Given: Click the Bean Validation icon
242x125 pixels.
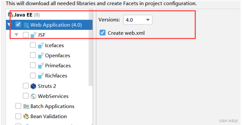Looking at the screenshot, I should [26, 116].
